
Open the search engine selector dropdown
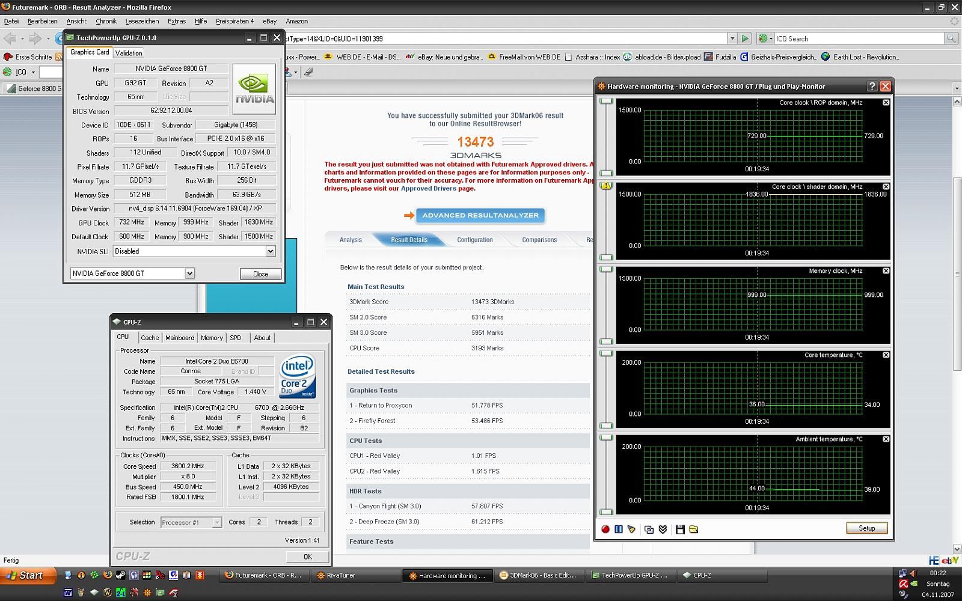765,38
